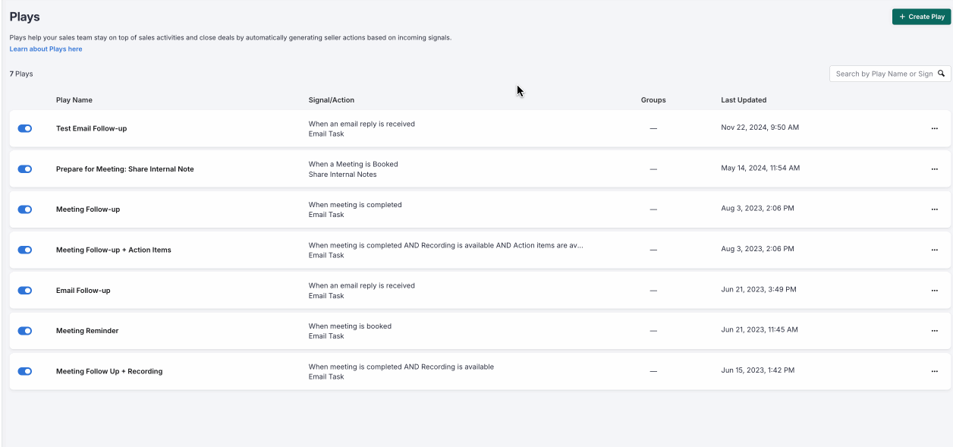The height and width of the screenshot is (447, 953).
Task: Open the Meeting Reminder play name
Action: pos(87,331)
